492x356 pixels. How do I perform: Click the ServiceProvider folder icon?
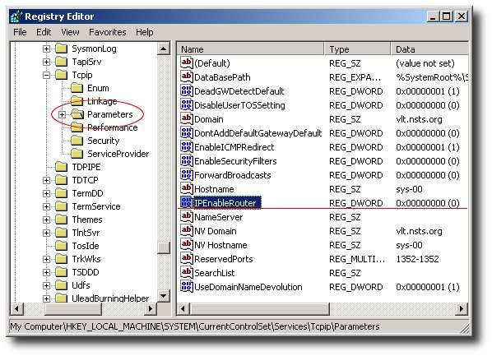point(77,154)
